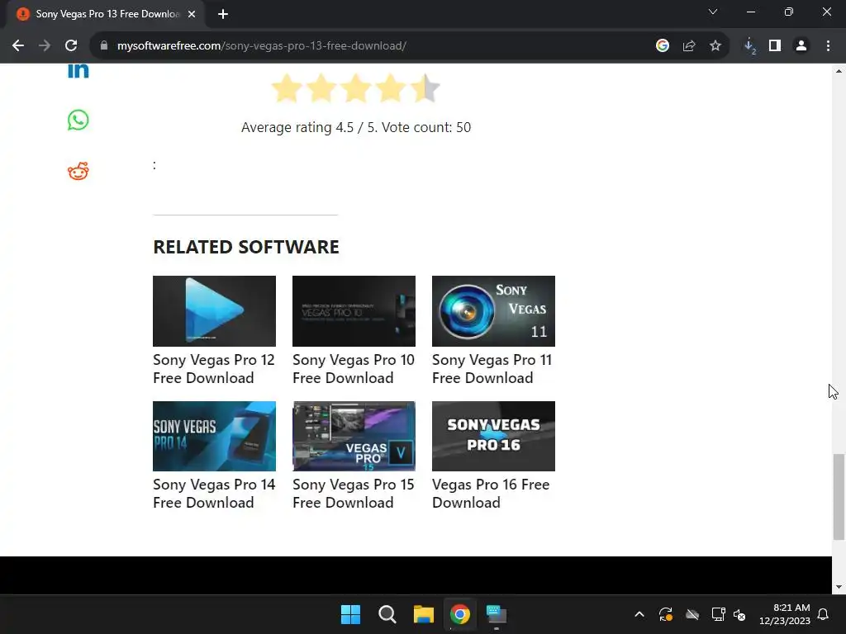The image size is (846, 634).
Task: Click scrollbar down arrow
Action: [839, 587]
